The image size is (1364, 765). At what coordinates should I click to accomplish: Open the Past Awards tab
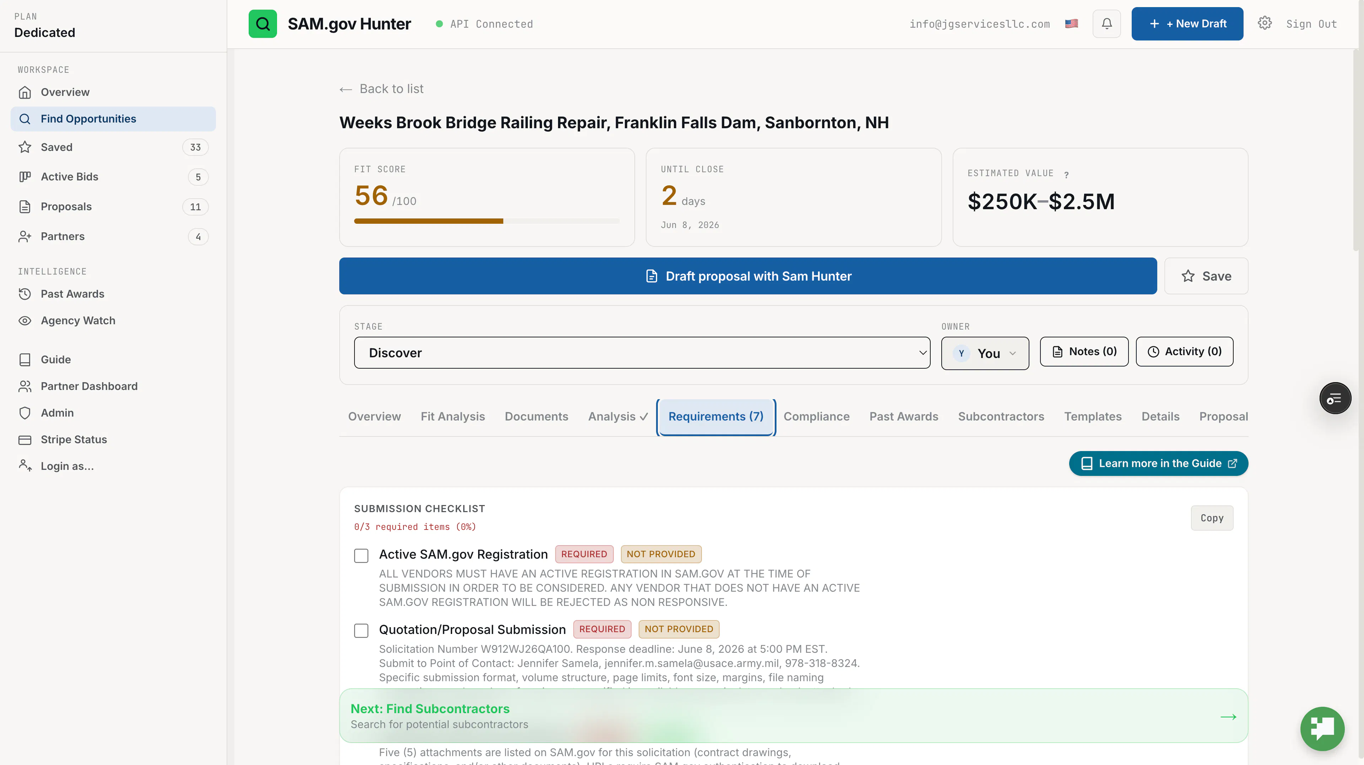tap(903, 417)
